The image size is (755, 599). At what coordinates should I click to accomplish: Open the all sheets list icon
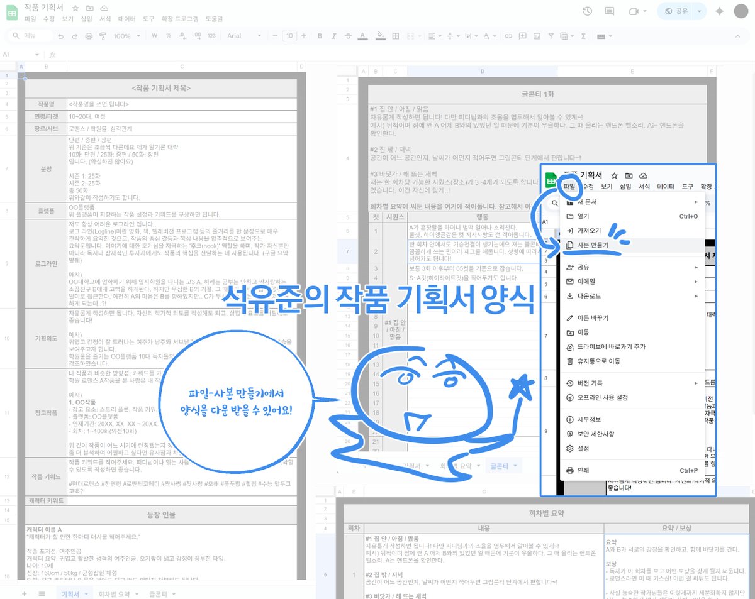point(42,593)
